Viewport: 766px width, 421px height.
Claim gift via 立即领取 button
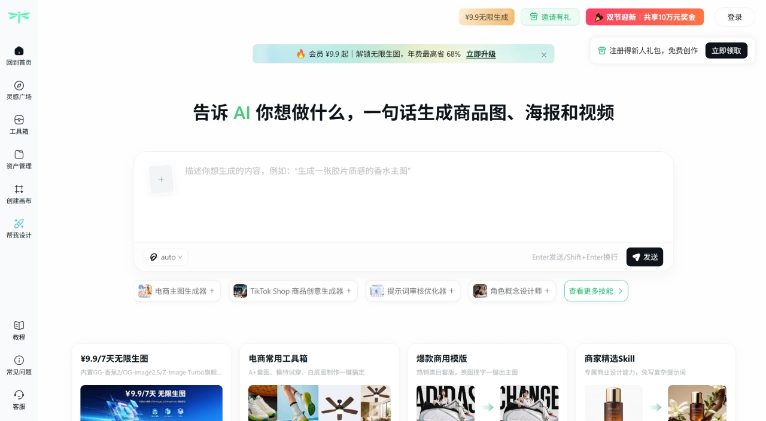(727, 50)
